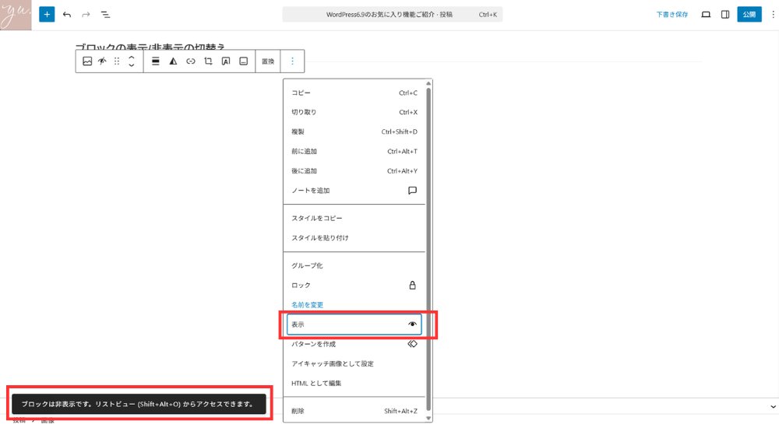Open the preview device view dropdown
This screenshot has height=428, width=779.
pos(706,15)
